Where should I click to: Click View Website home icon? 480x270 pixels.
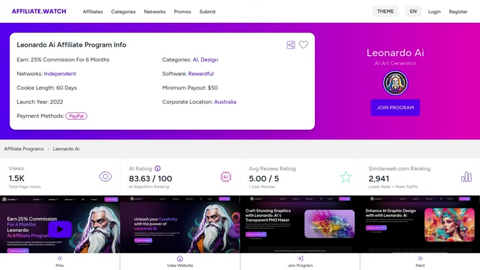click(x=180, y=258)
